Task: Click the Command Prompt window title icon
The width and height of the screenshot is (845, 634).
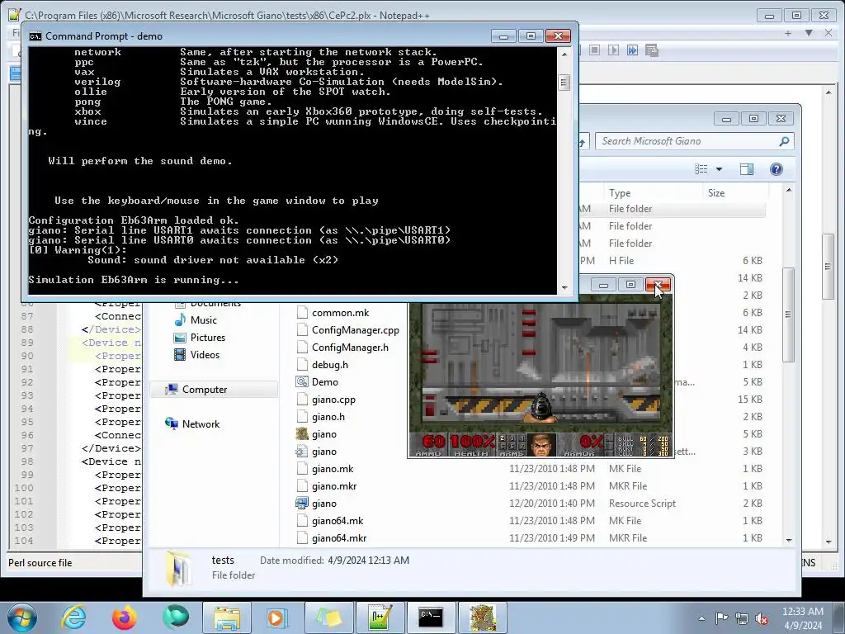Action: [35, 36]
